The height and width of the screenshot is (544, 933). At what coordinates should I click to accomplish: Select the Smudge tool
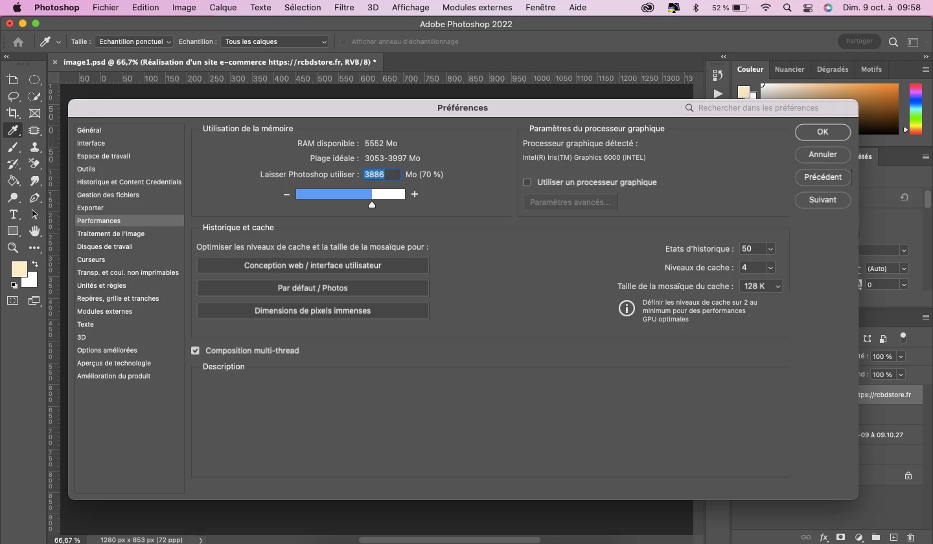tap(35, 181)
